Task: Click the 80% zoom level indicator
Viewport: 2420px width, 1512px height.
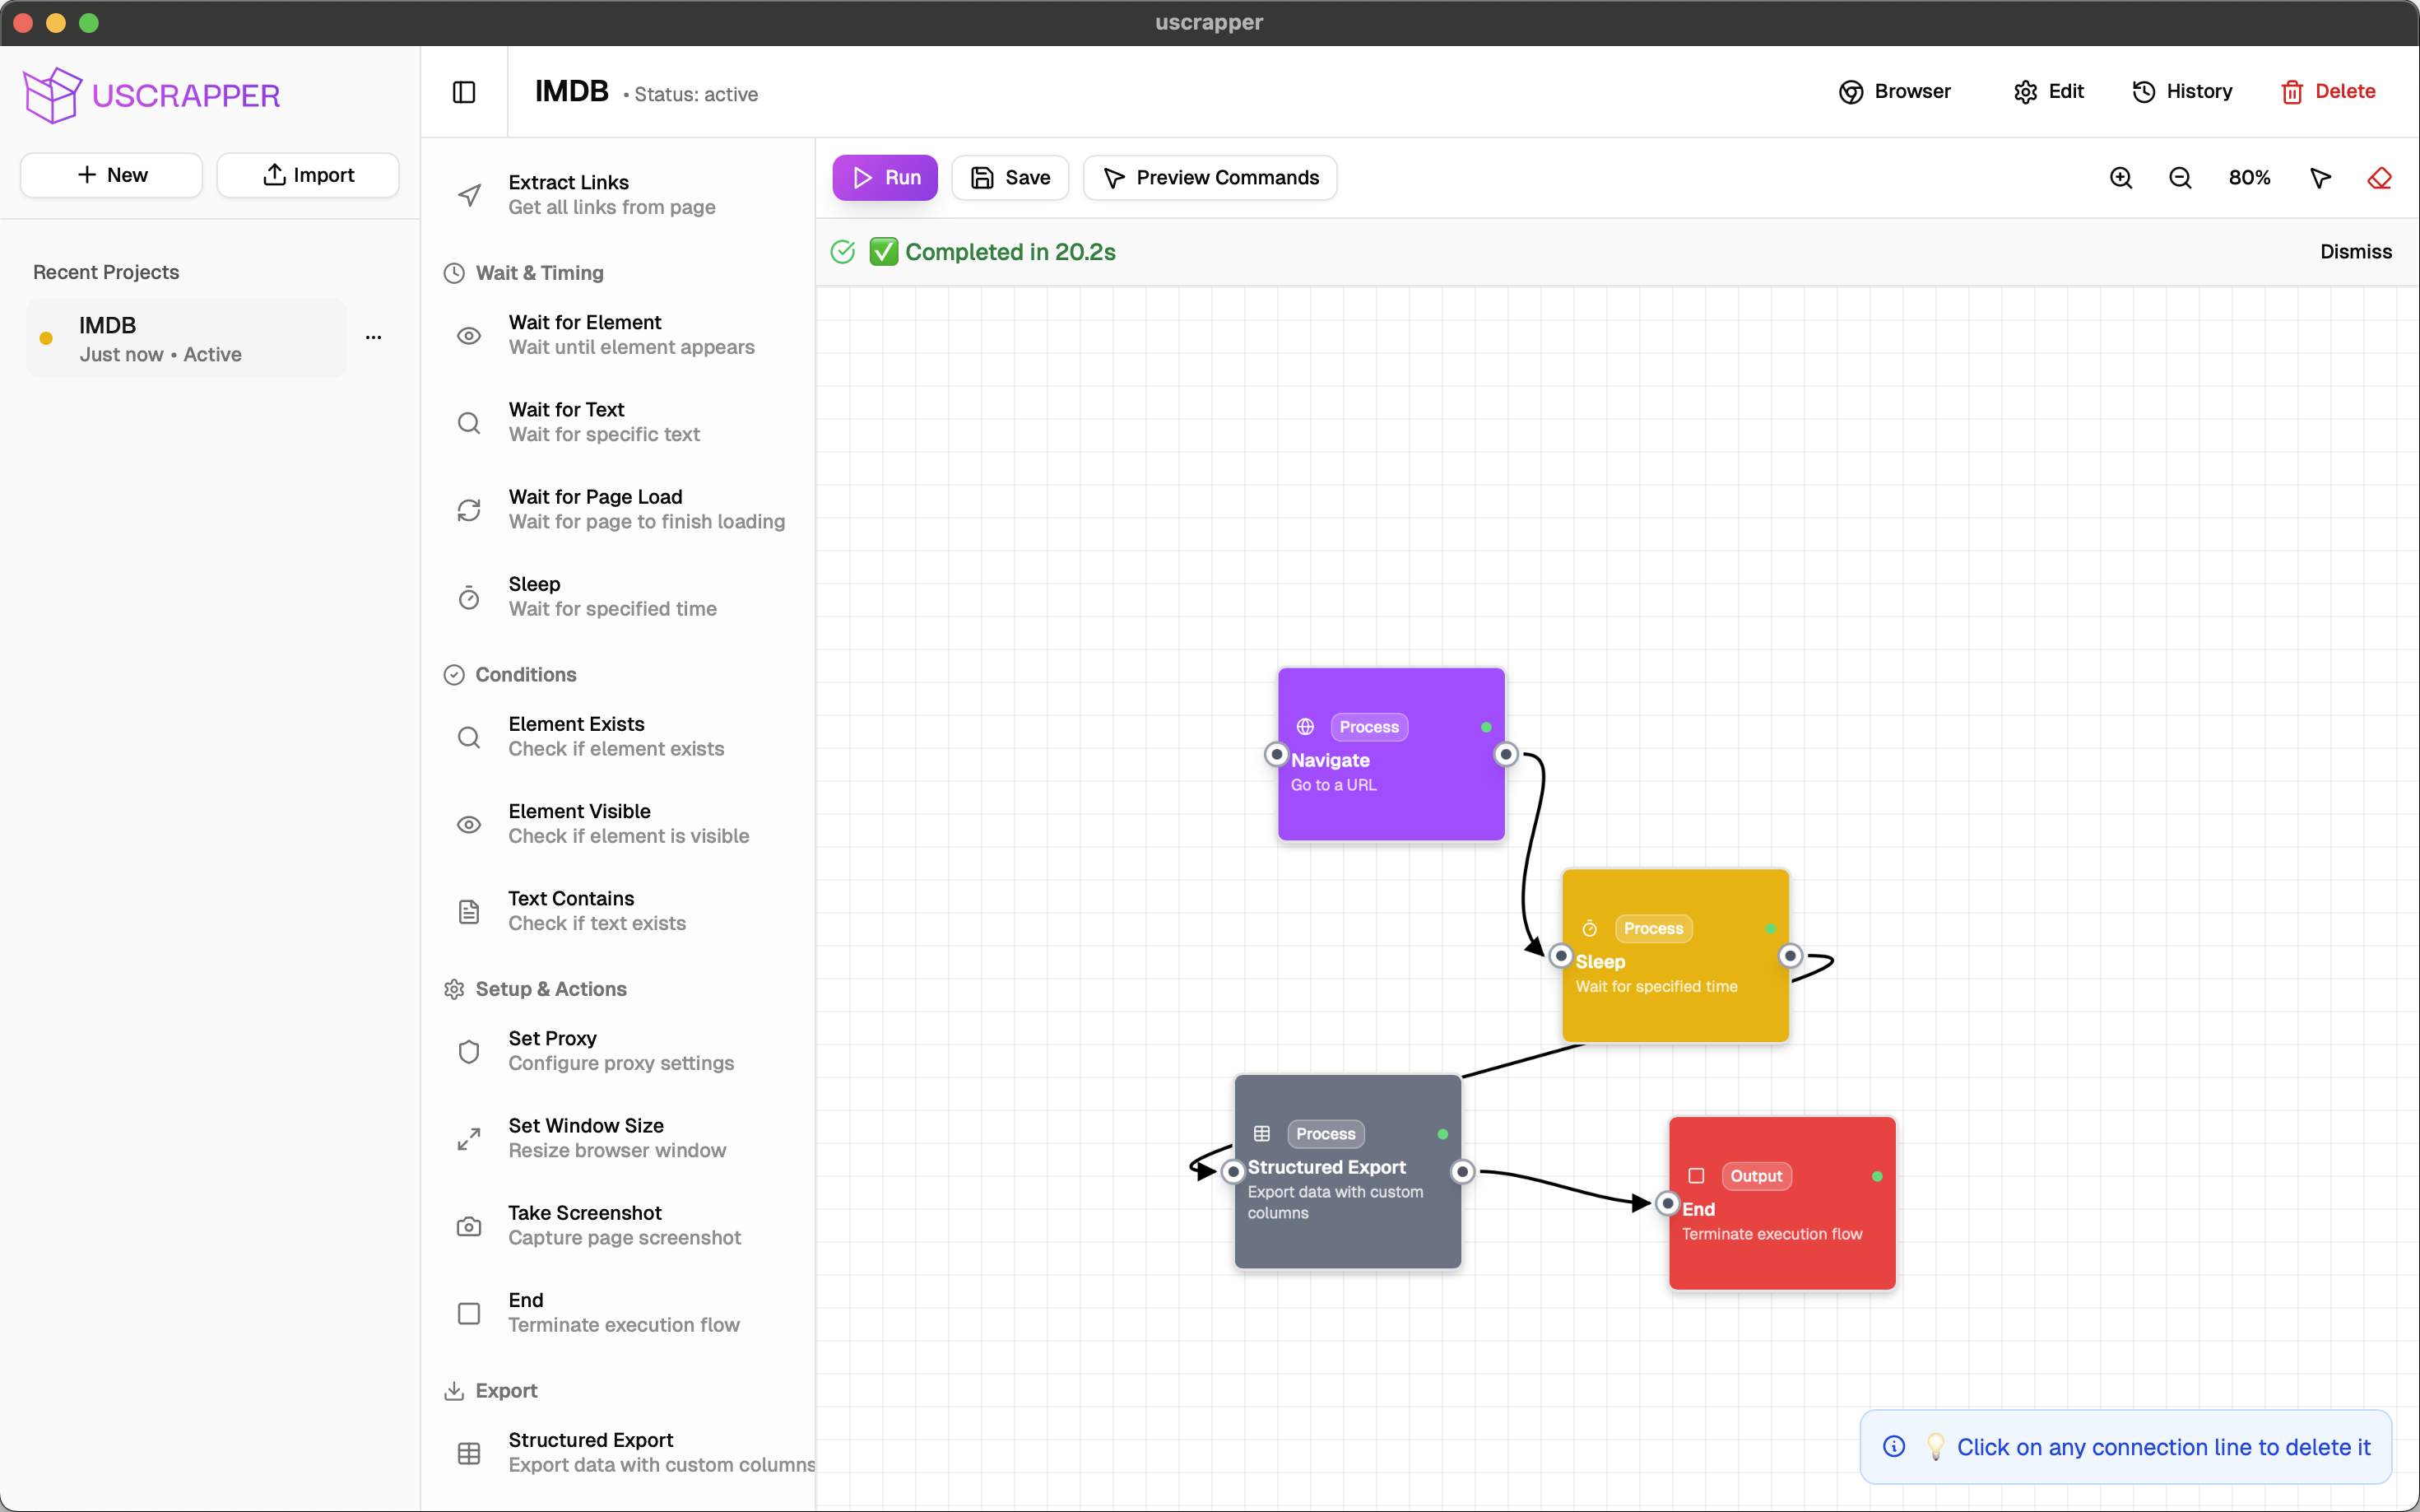Action: tap(2249, 178)
